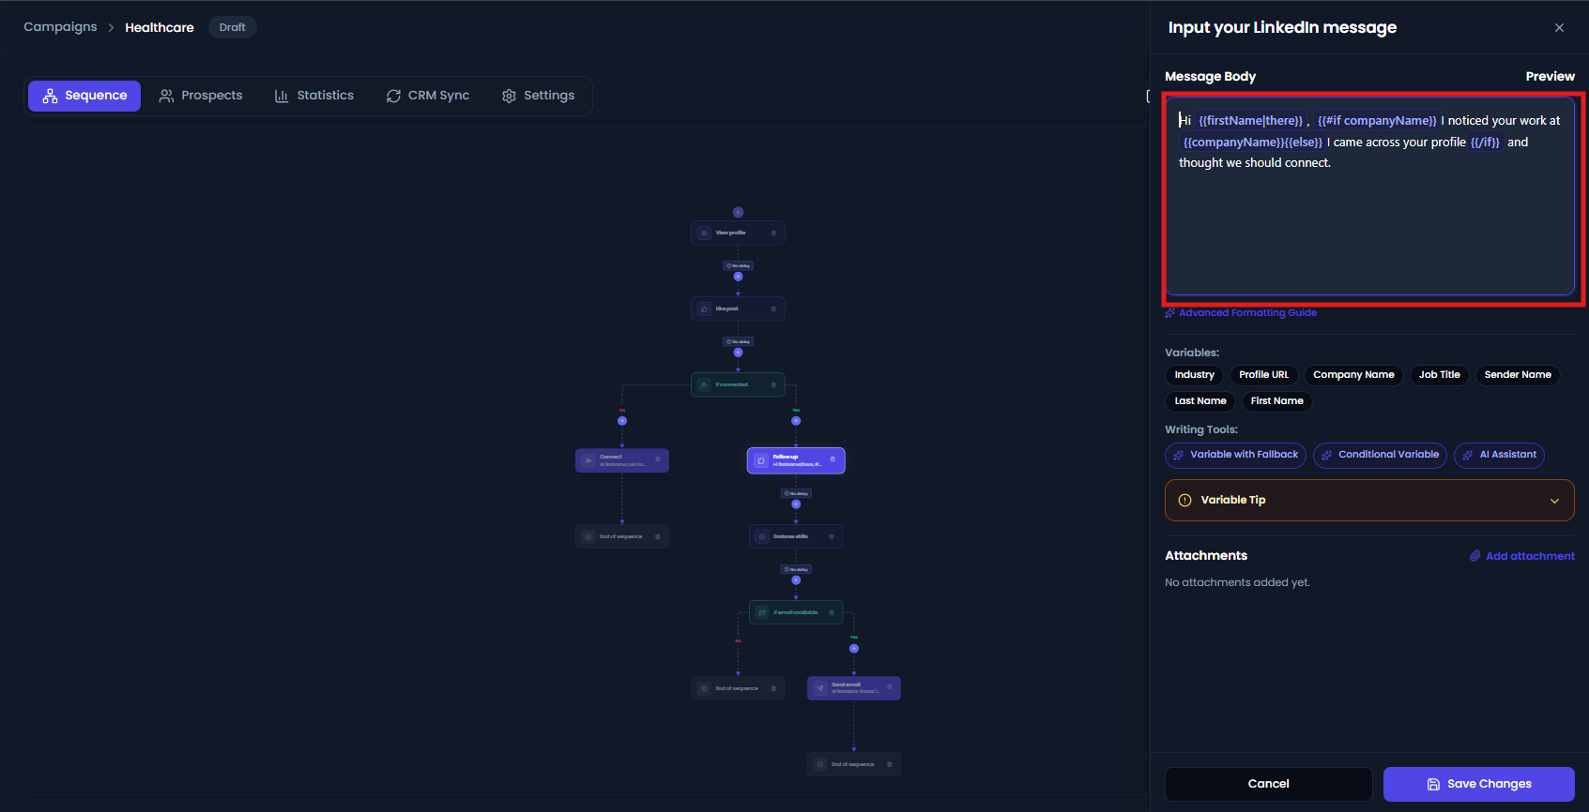
Task: Close the LinkedIn message panel
Action: (1559, 28)
